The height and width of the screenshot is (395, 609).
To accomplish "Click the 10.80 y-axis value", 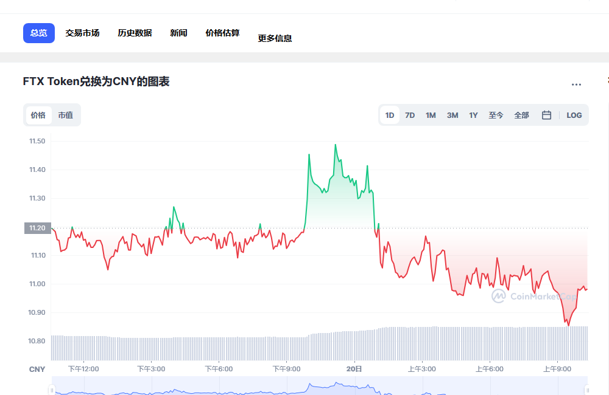I will click(37, 341).
